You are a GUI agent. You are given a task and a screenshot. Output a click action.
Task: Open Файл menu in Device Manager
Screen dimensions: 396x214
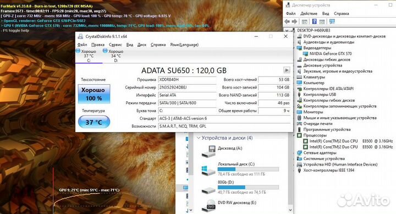click(x=291, y=13)
